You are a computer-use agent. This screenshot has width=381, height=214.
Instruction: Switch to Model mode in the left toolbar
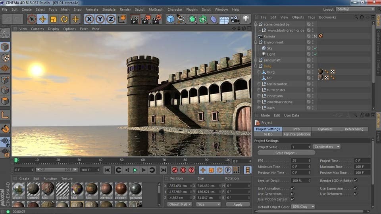pos(5,47)
